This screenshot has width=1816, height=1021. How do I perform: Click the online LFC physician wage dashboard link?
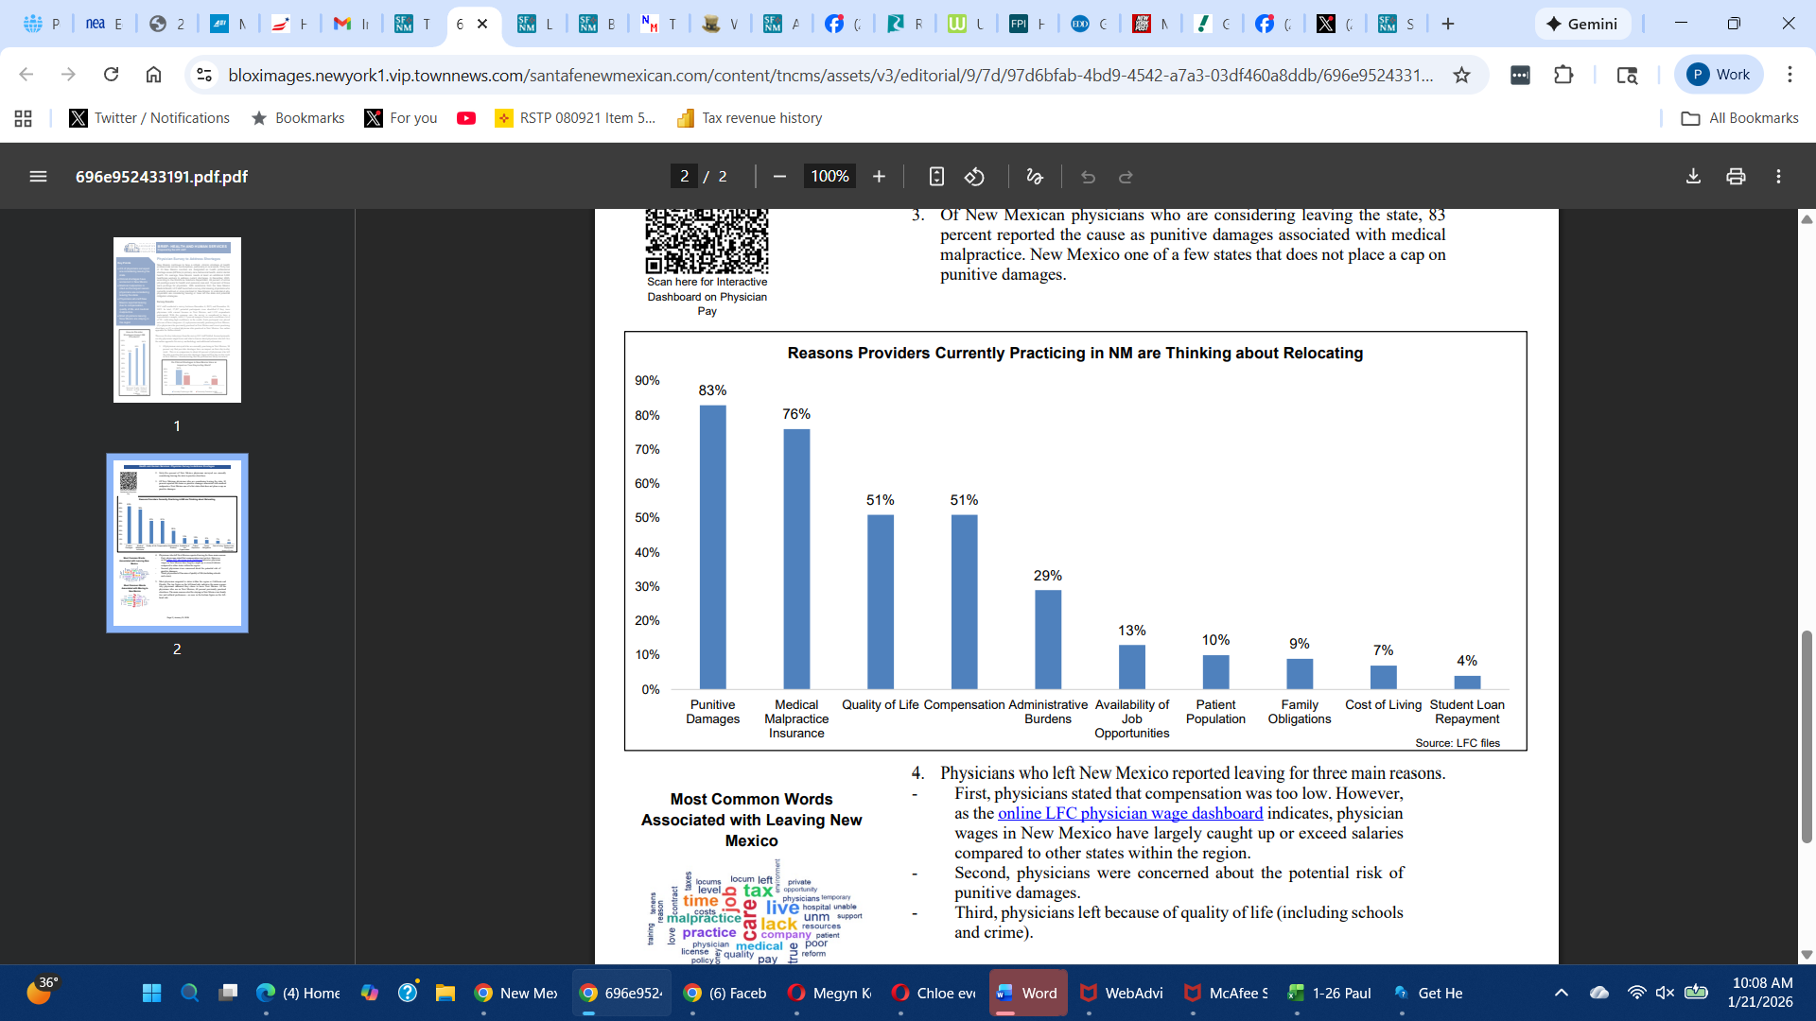point(1129,813)
